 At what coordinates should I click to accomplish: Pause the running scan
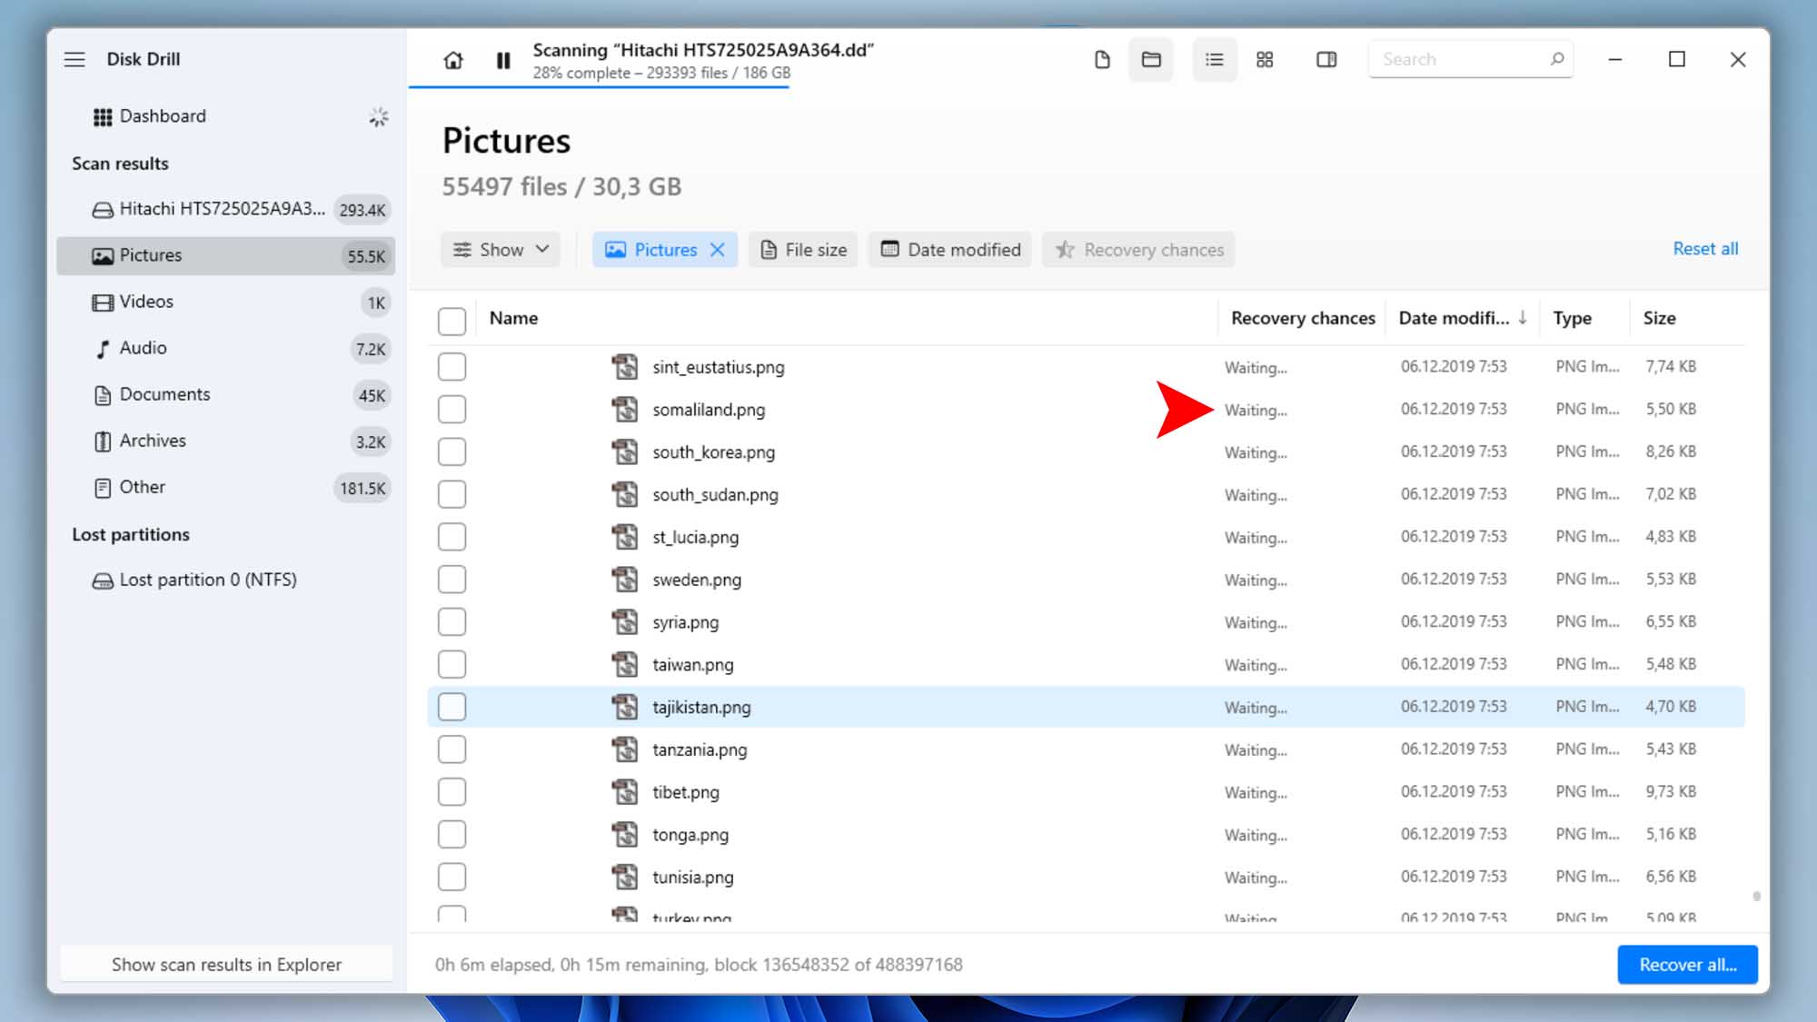click(x=503, y=60)
